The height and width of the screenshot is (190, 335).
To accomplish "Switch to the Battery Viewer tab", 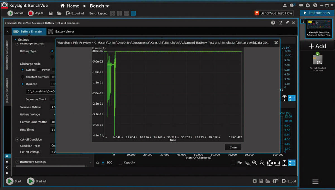I will 61,32.
